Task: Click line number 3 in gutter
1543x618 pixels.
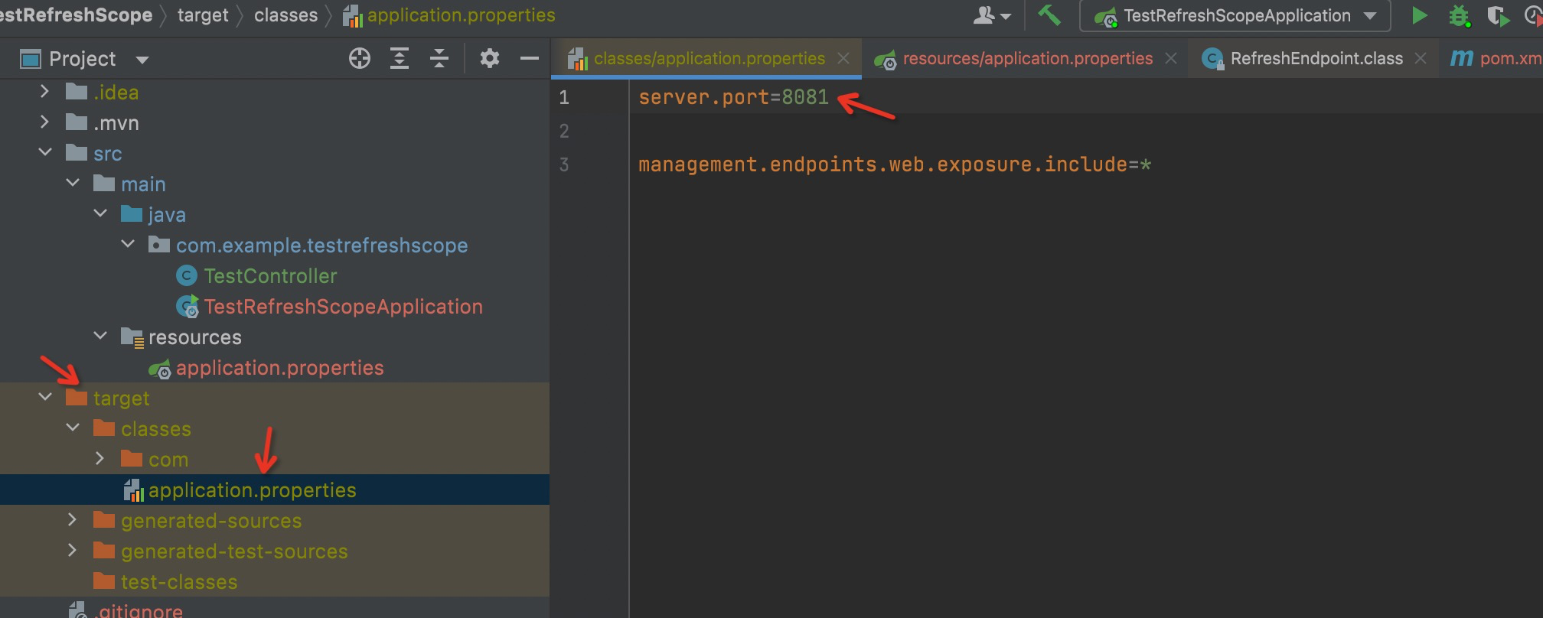Action: click(564, 164)
